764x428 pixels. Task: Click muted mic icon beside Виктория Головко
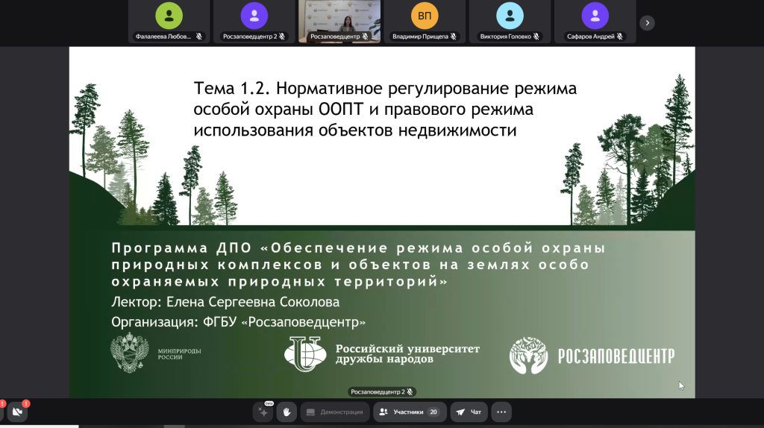[x=536, y=37]
